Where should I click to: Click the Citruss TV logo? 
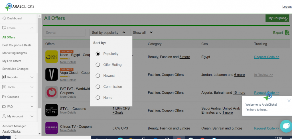[52, 128]
